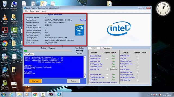Click the Genuine Intel Test feature link
This screenshot has height=97, width=174.
pos(95,56)
